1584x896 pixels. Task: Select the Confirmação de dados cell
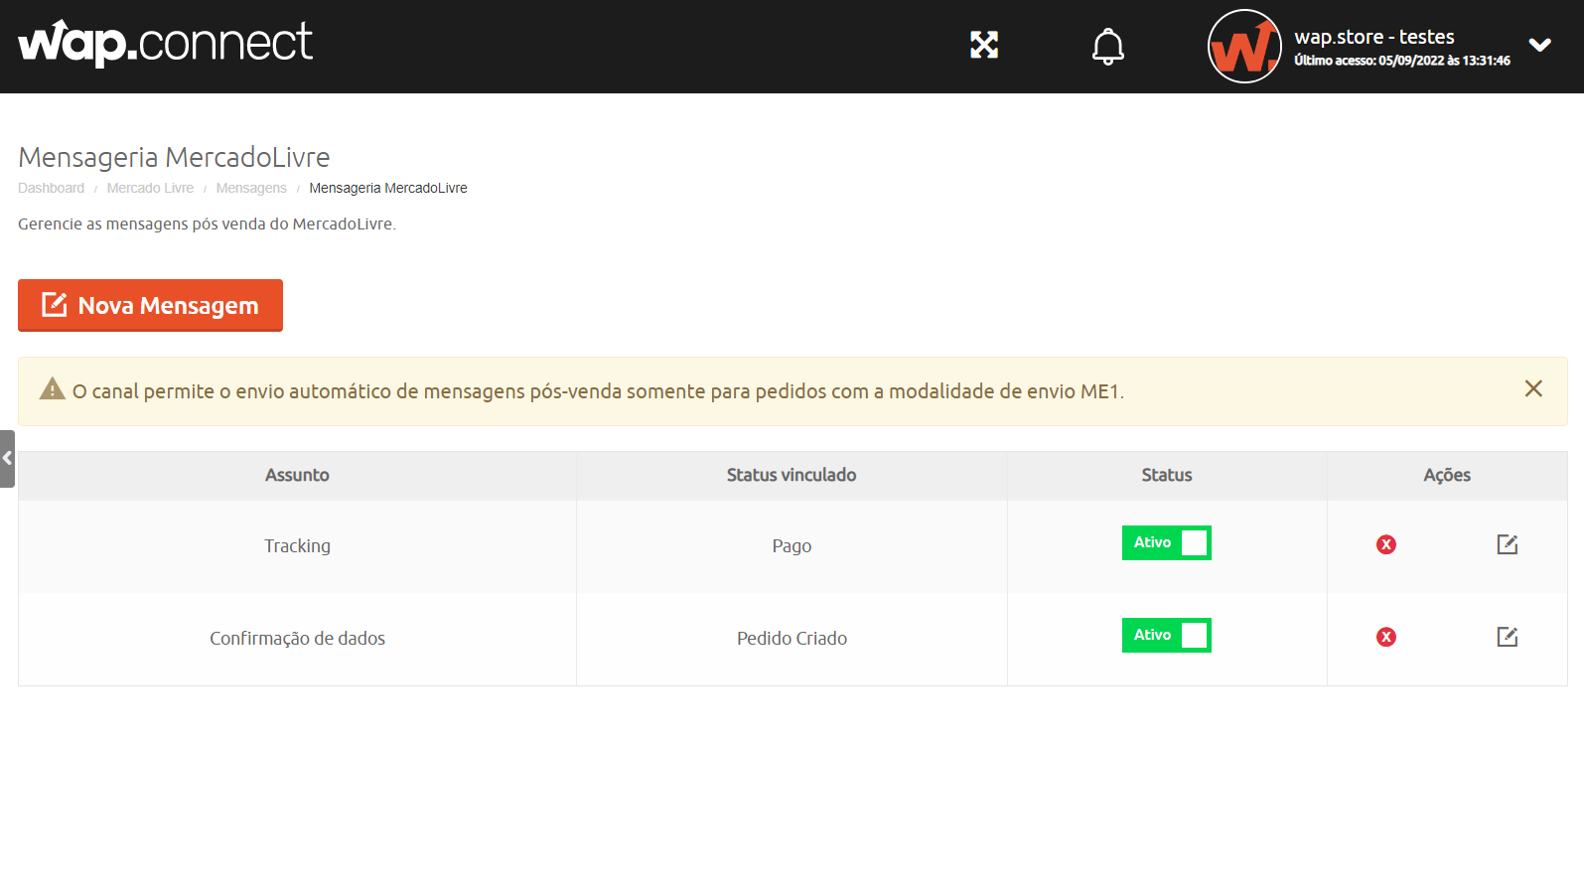[x=297, y=639]
